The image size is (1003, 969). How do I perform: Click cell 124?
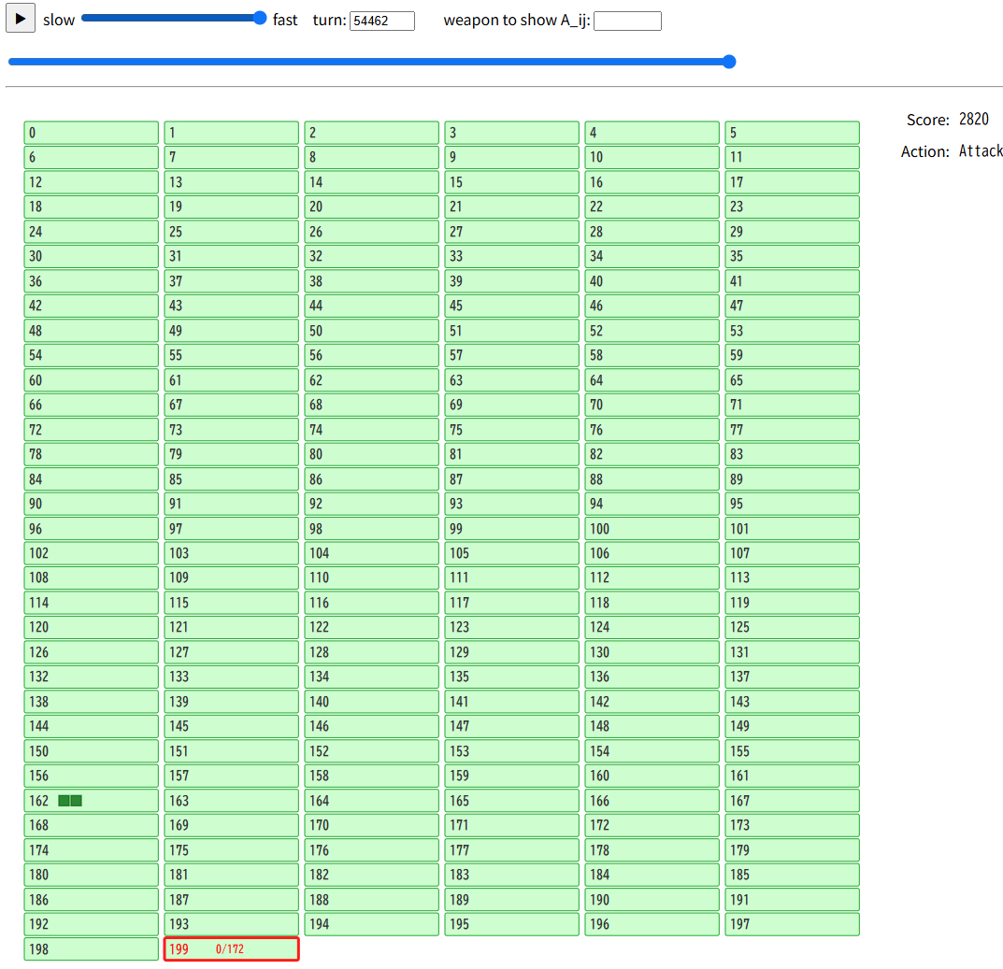click(x=652, y=627)
